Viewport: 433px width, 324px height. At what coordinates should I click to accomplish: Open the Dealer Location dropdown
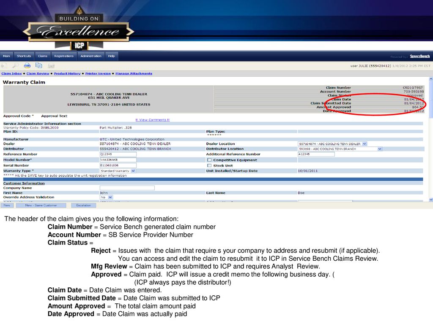click(364, 144)
